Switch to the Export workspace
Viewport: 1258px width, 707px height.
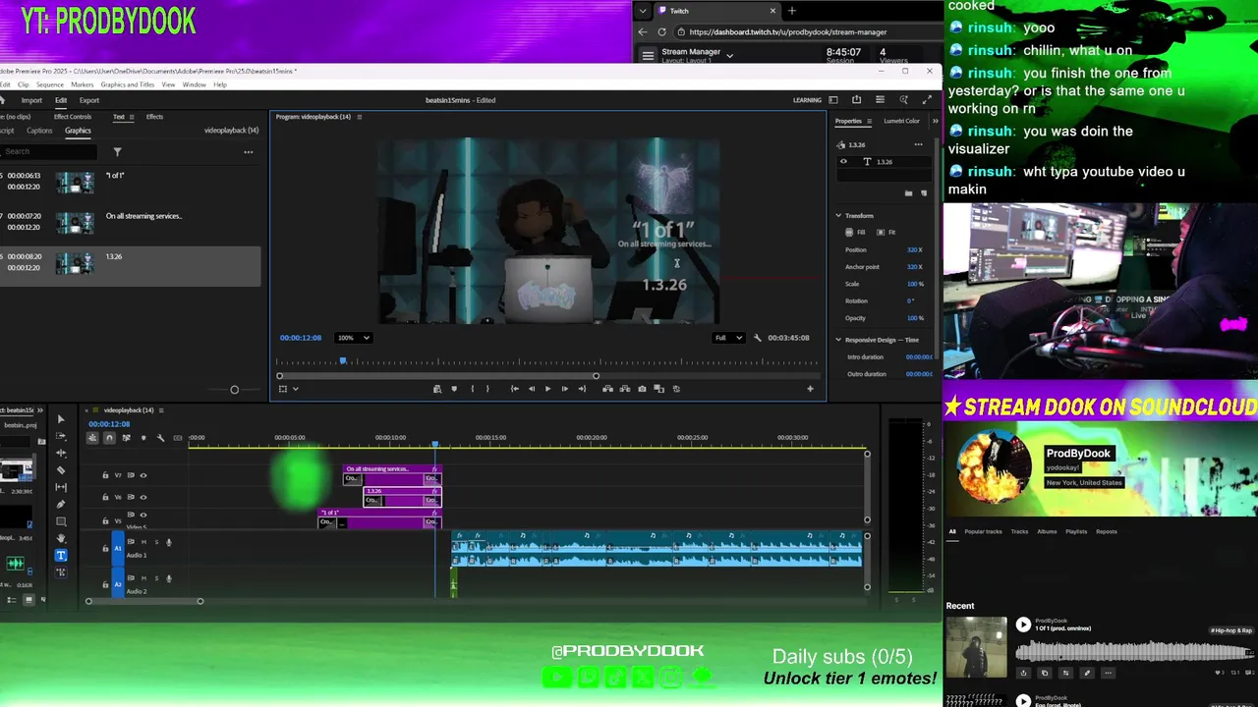(x=89, y=100)
